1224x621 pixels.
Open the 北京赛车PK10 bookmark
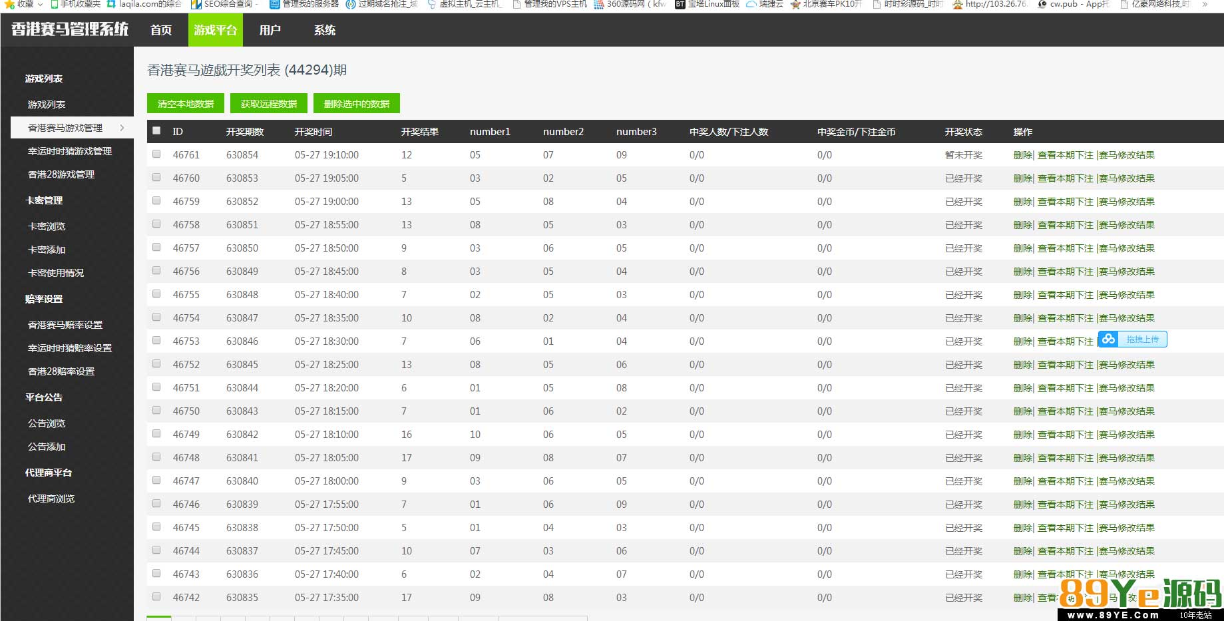click(795, 4)
